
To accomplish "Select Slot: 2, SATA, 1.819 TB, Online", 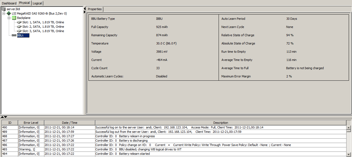I will pos(43,27).
